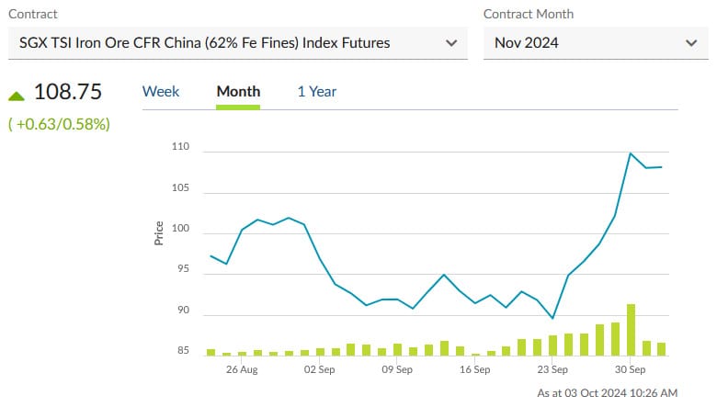The image size is (717, 407).
Task: Click the 30 Sep x-axis date label
Action: click(630, 369)
